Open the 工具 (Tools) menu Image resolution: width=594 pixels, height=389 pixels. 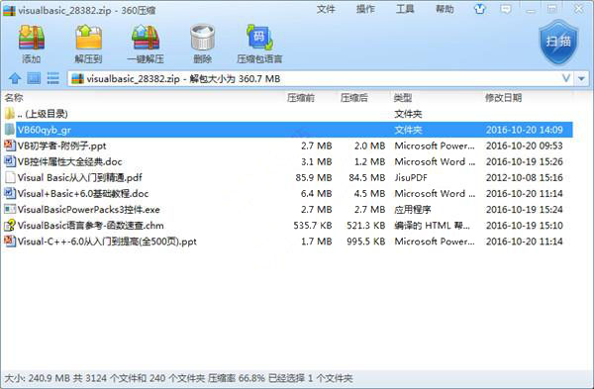click(x=405, y=9)
